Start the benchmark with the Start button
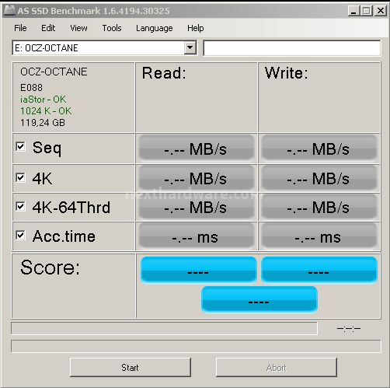Viewport: 390px width, 388px height. click(131, 367)
